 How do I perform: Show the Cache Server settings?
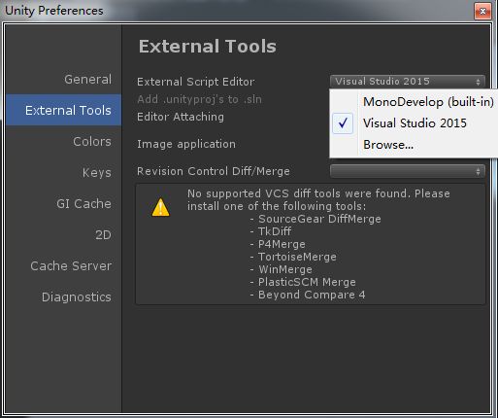(x=71, y=266)
